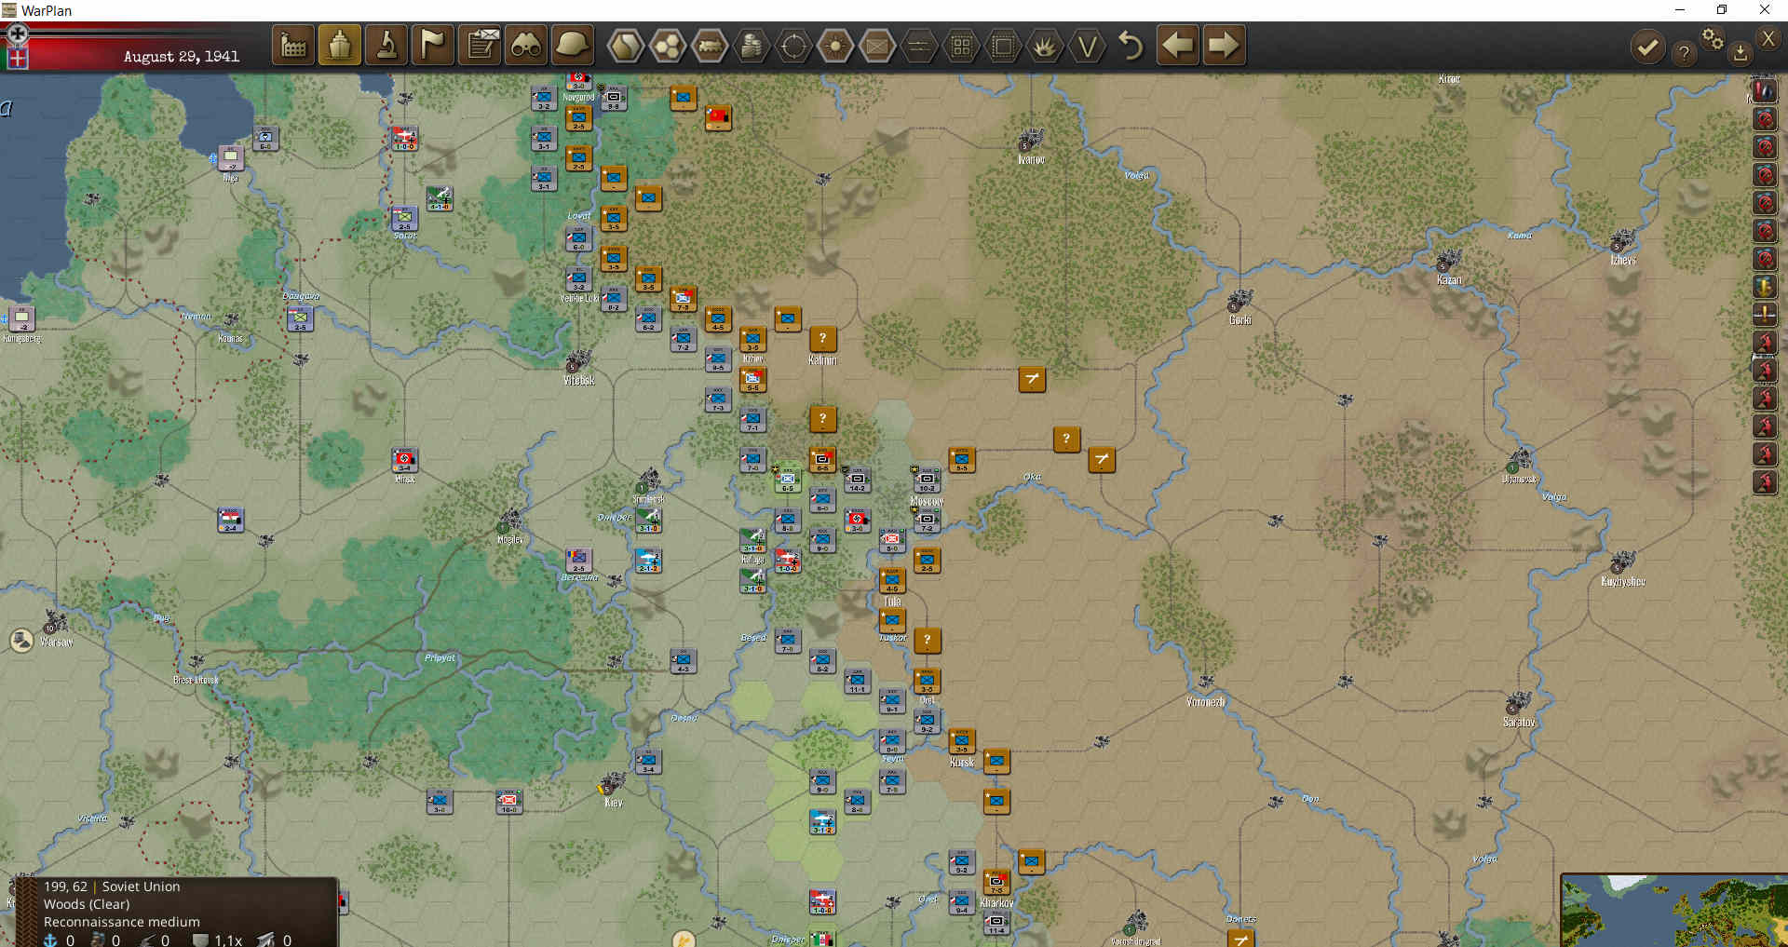This screenshot has height=947, width=1788.
Task: End the turn with the checkmark button
Action: click(x=1647, y=47)
